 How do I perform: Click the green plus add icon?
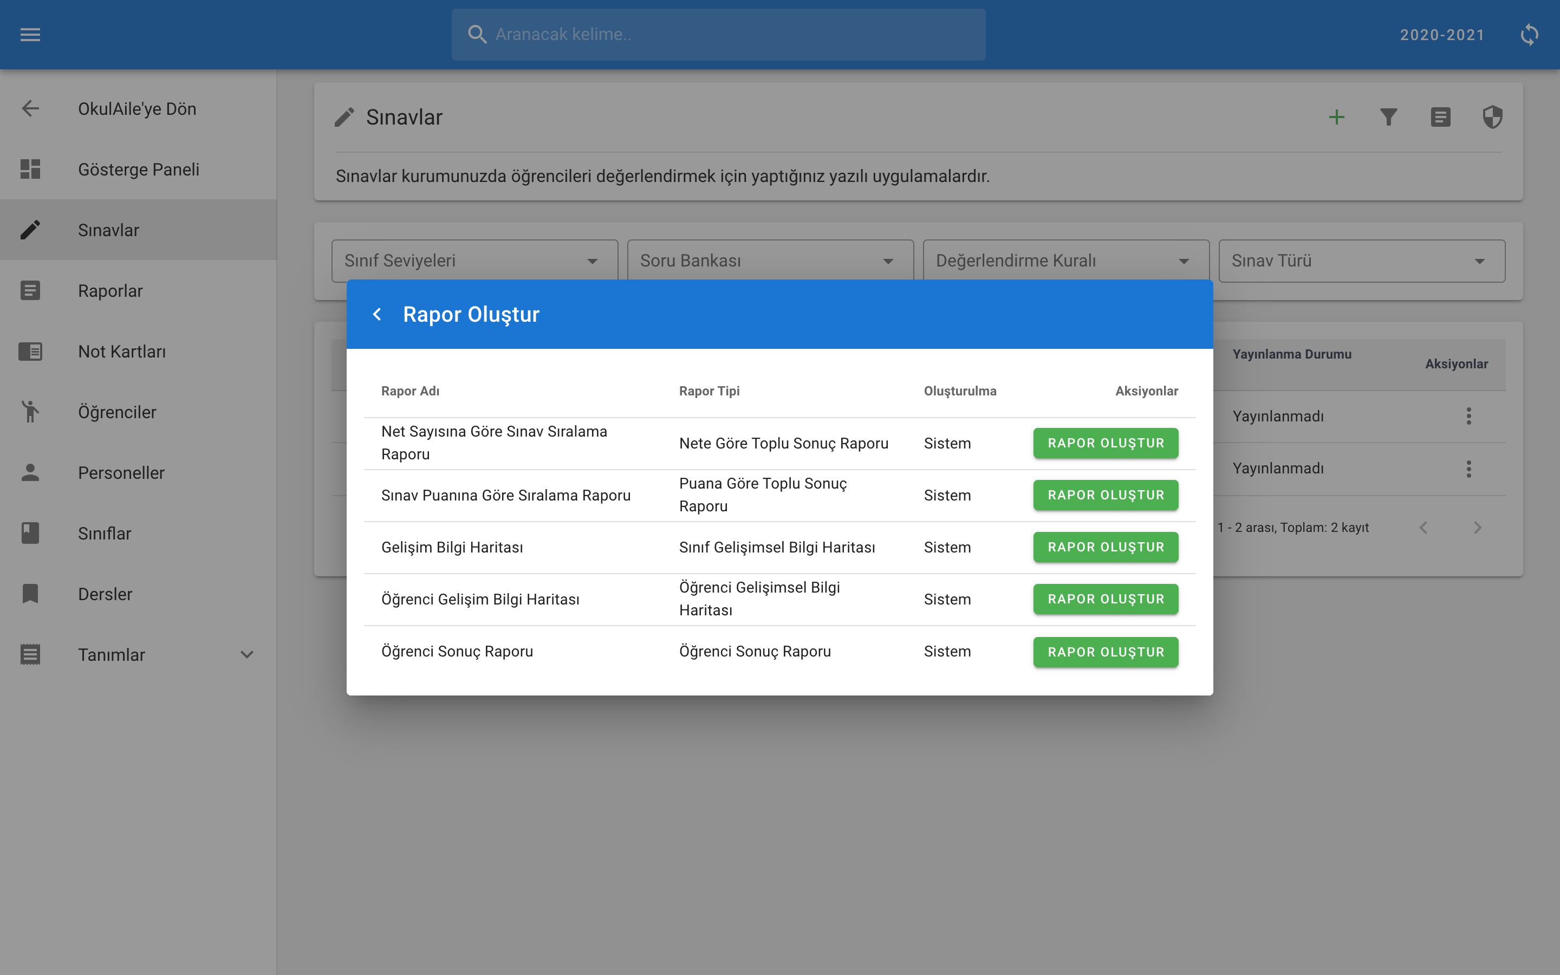tap(1336, 118)
